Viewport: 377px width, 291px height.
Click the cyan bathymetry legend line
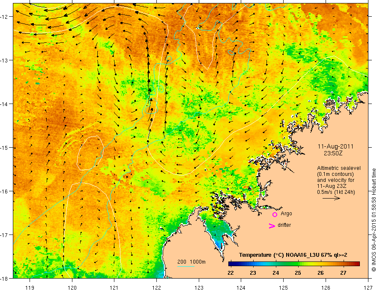tap(186, 266)
